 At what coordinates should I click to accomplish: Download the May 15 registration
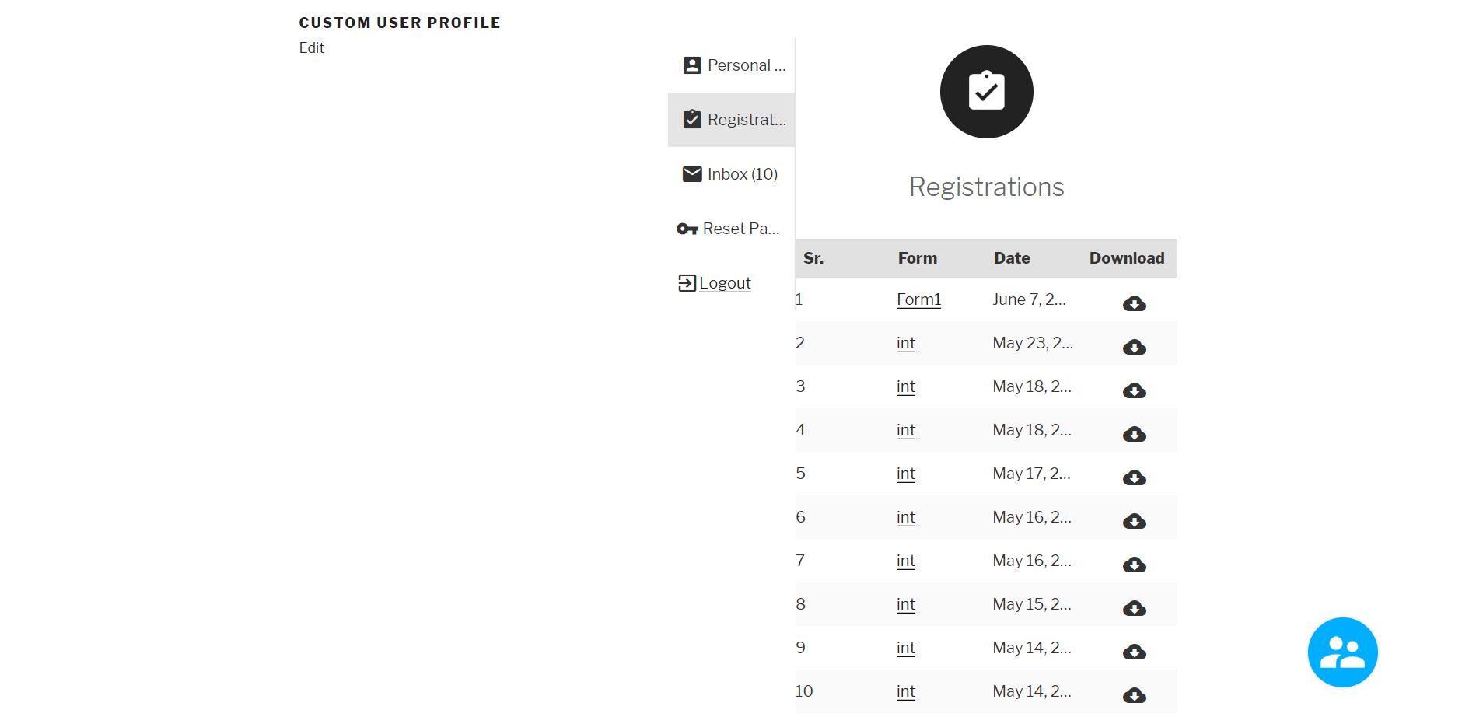click(x=1134, y=609)
